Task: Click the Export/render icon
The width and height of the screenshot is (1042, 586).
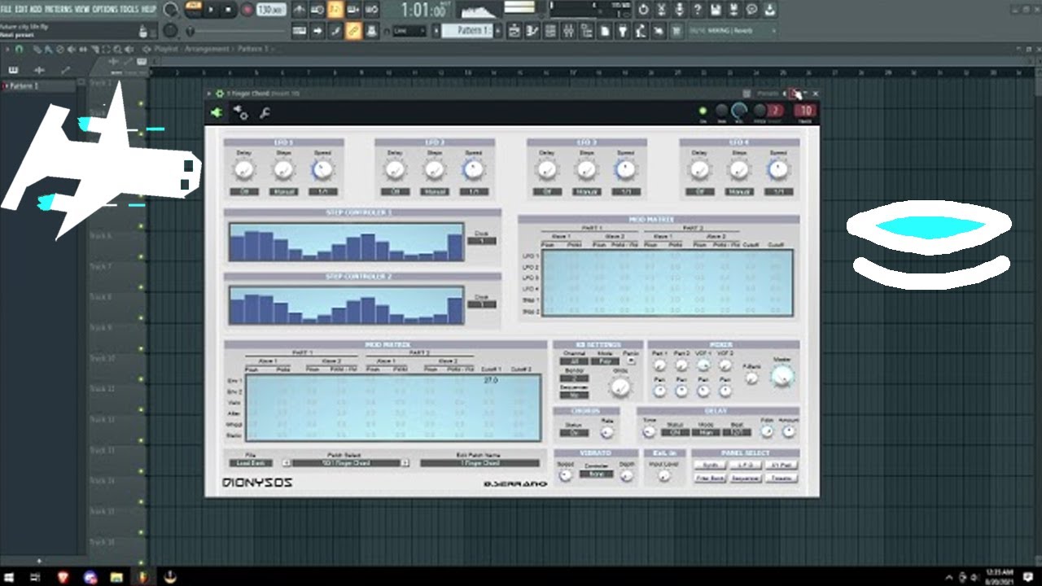Action: 733,11
